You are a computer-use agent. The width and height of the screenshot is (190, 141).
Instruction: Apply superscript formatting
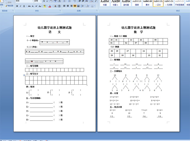(x=36, y=6)
